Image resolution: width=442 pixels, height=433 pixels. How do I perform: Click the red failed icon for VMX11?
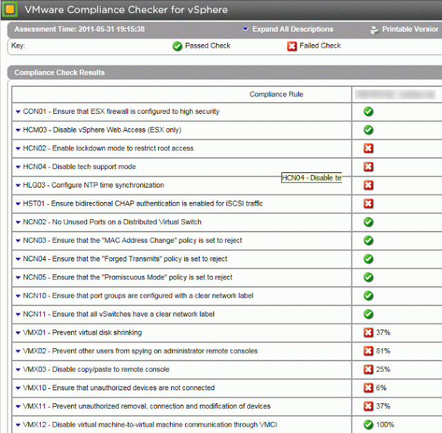click(x=368, y=406)
